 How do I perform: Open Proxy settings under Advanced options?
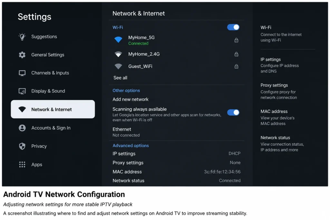(x=176, y=163)
